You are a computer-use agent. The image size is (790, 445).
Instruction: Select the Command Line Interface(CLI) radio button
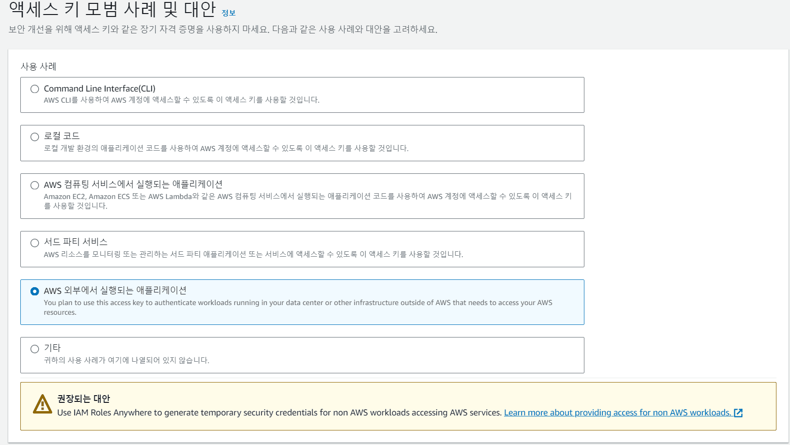coord(35,89)
